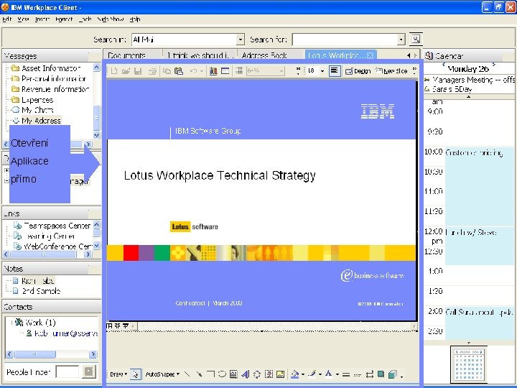Open the fill color dropdown arrow
Viewport: 517px width, 388px height.
[x=303, y=374]
